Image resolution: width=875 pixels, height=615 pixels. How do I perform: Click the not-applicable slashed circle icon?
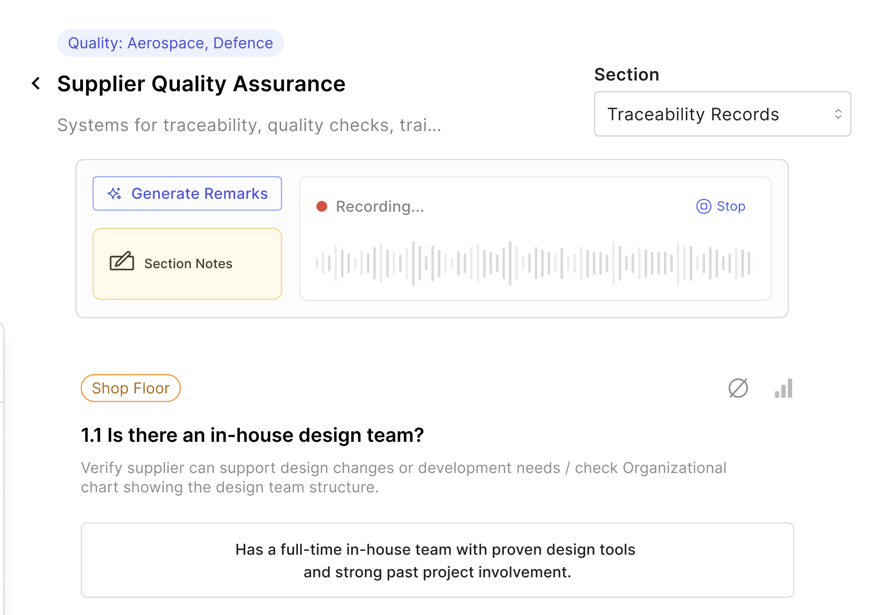[738, 388]
